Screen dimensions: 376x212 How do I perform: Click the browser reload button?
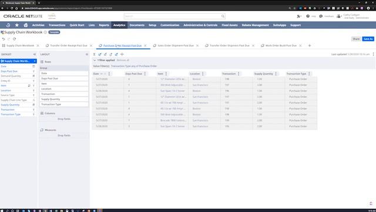(12, 8)
